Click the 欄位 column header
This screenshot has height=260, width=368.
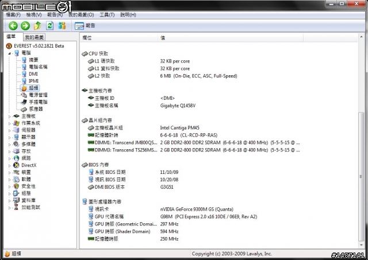[119, 37]
